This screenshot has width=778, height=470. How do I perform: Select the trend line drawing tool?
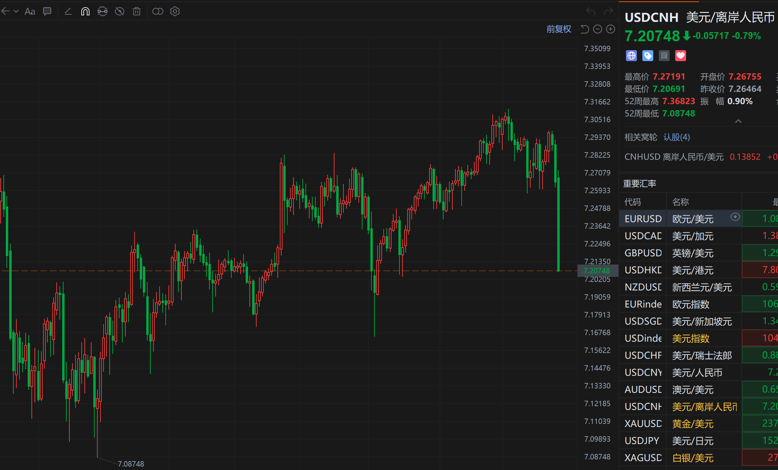coord(68,12)
